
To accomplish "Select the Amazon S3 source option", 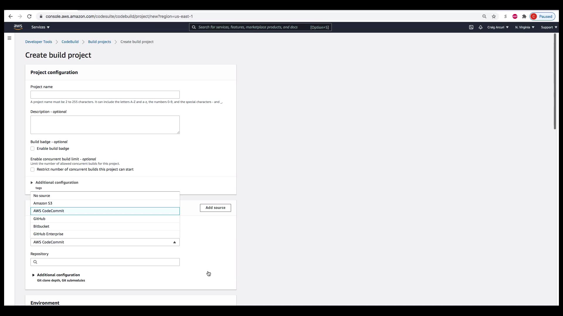I will click(x=43, y=203).
